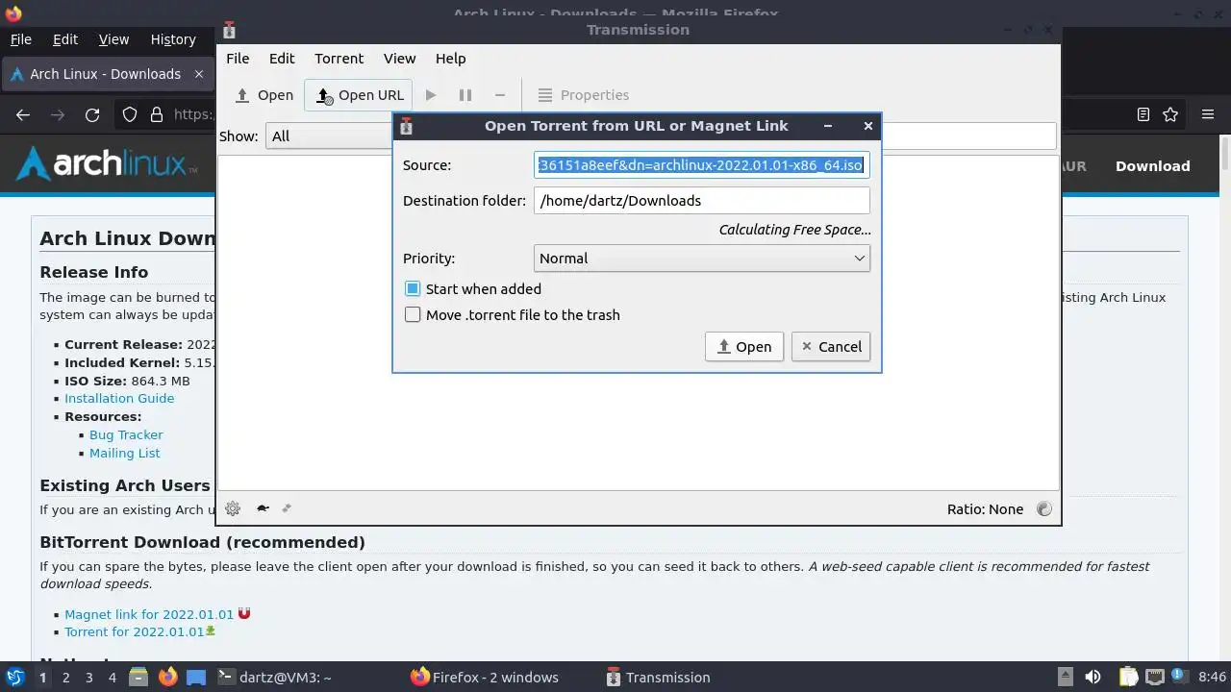Switch to workspace 4
This screenshot has width=1231, height=692.
coord(112,678)
